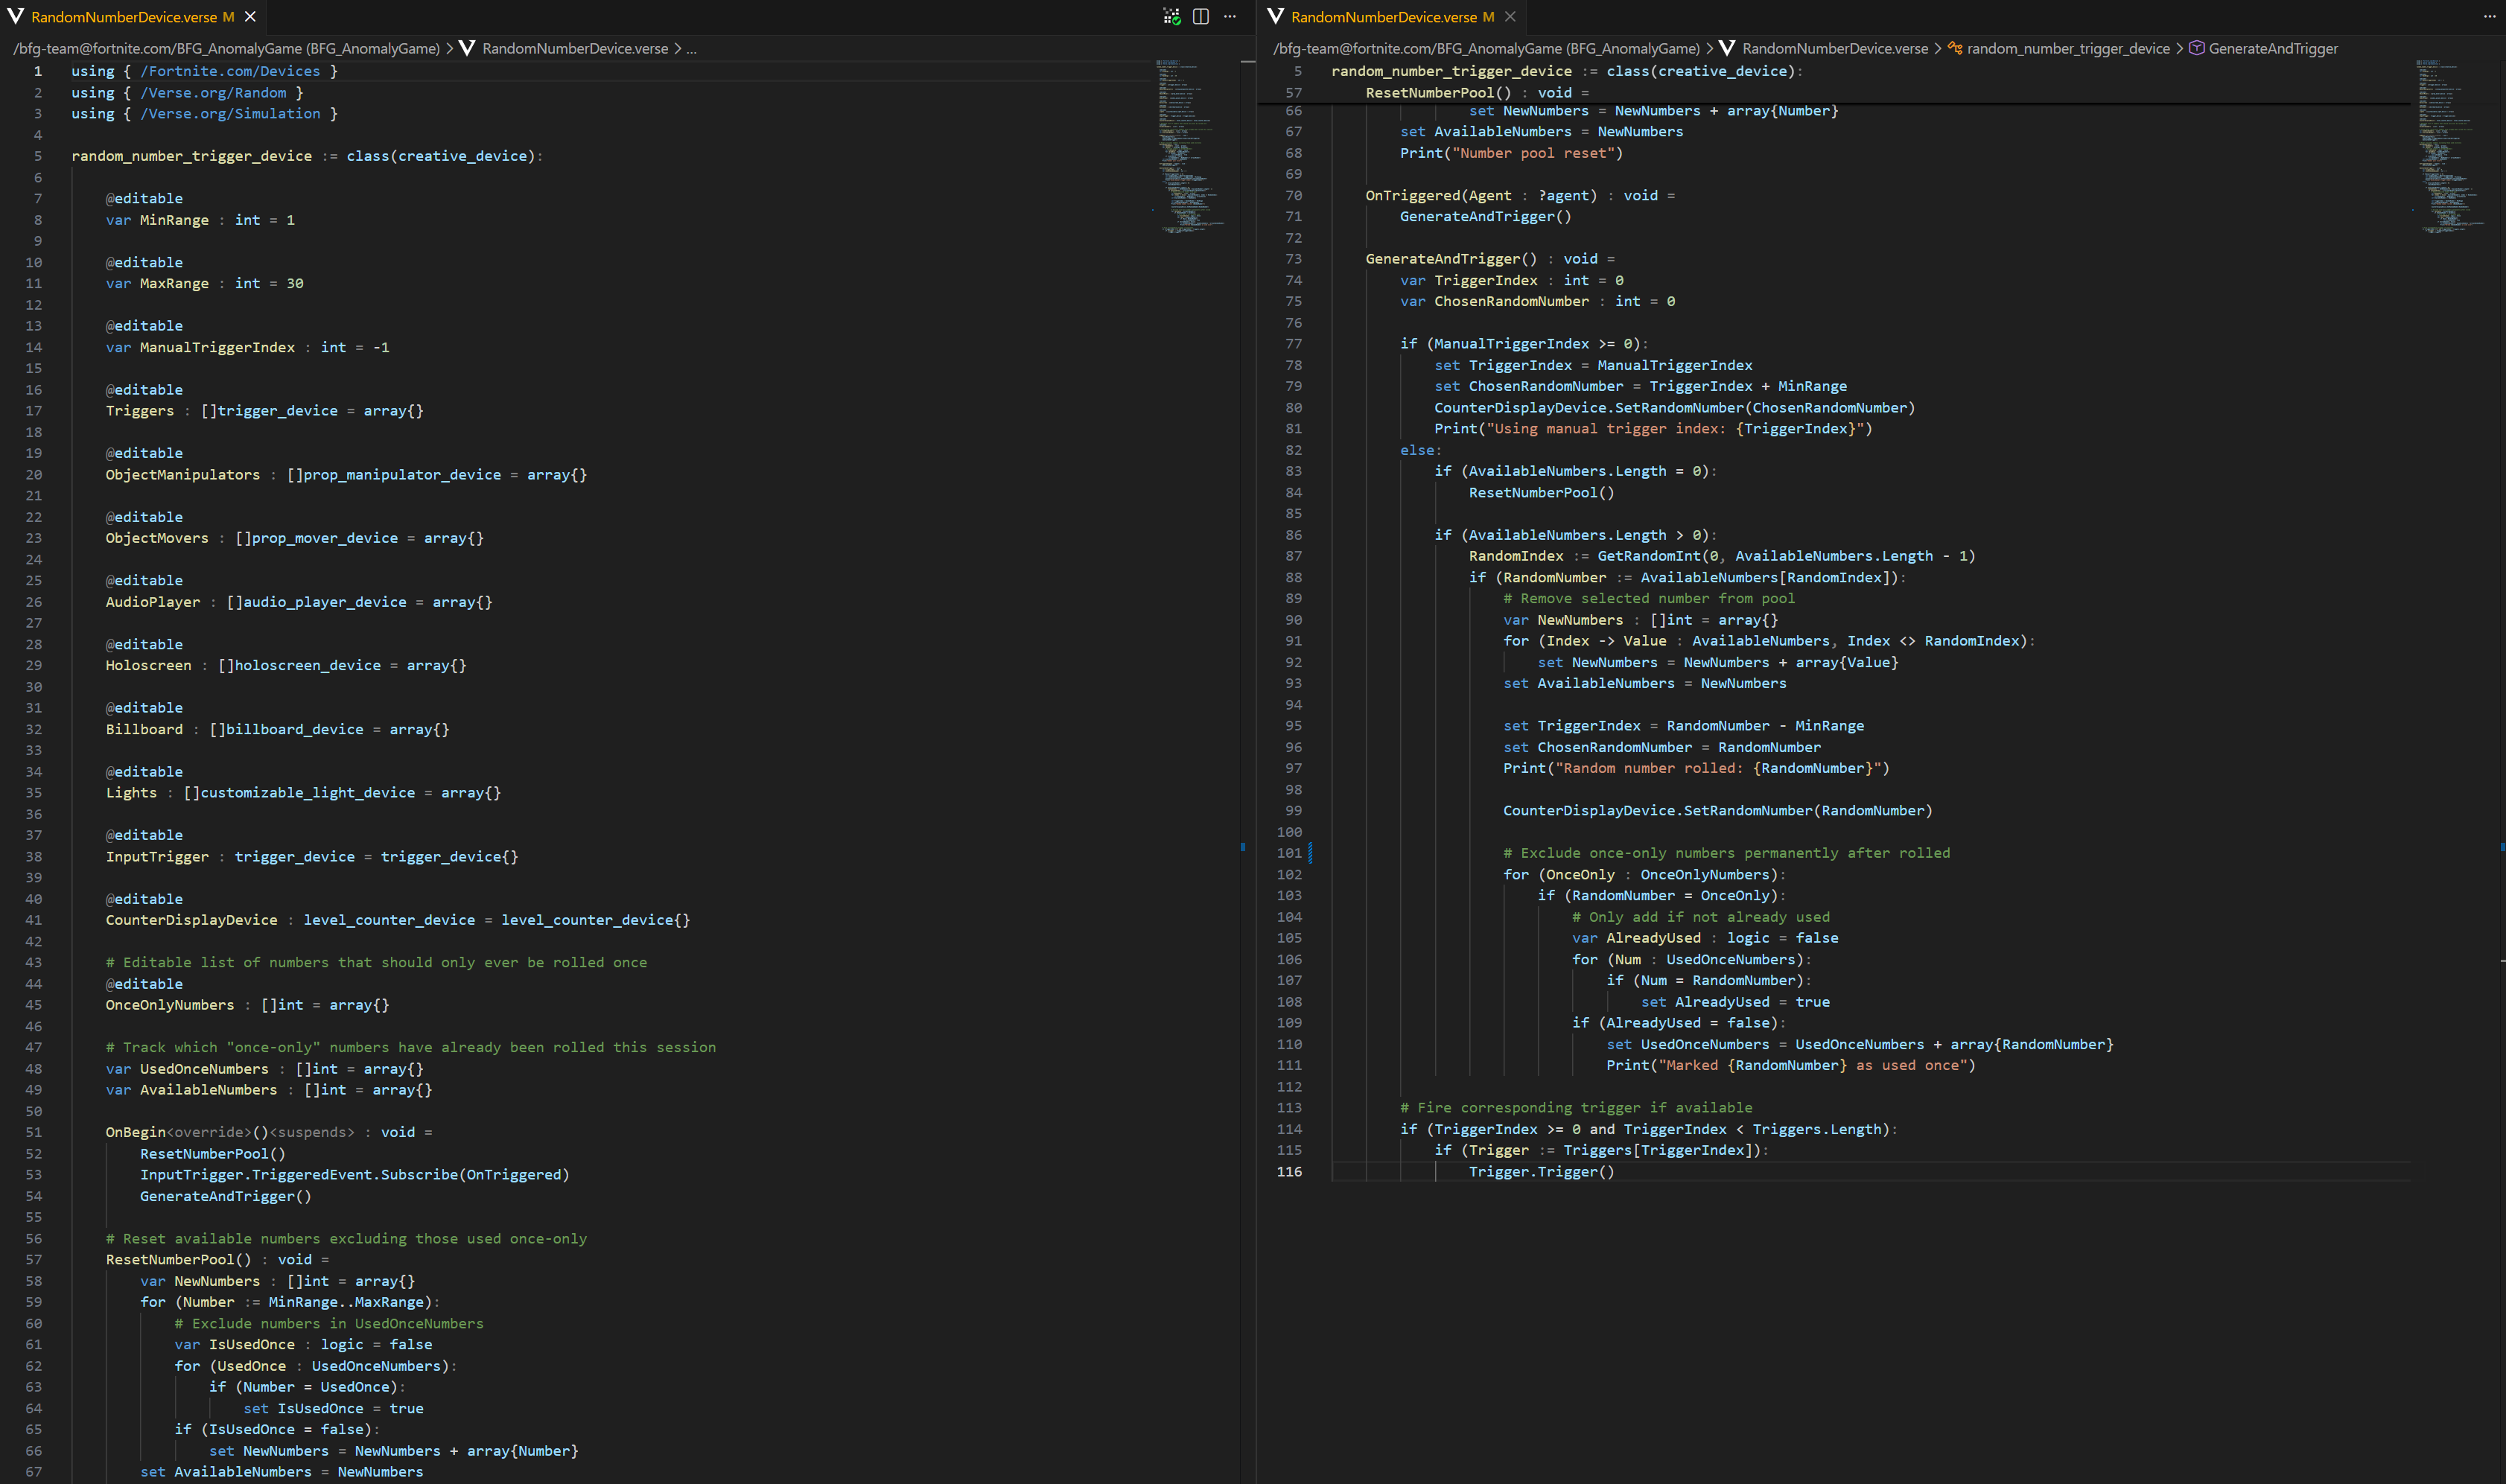The height and width of the screenshot is (1484, 2506).
Task: Click line number 116 in right editor gutter
Action: pos(1289,1172)
